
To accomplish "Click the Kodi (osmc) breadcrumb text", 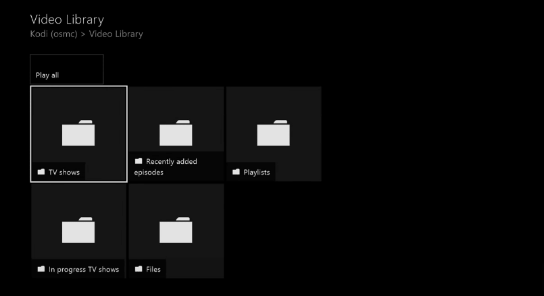I will tap(53, 34).
